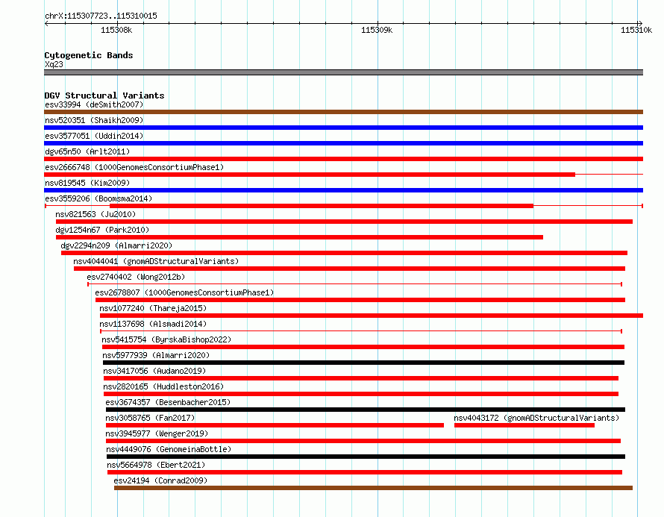
Task: Select the brown esv33994 variant bar
Action: (343, 112)
